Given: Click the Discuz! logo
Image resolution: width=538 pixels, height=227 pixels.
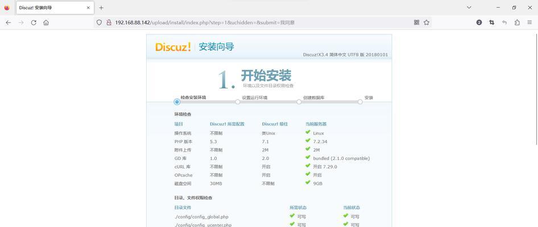Looking at the screenshot, I should (x=172, y=47).
